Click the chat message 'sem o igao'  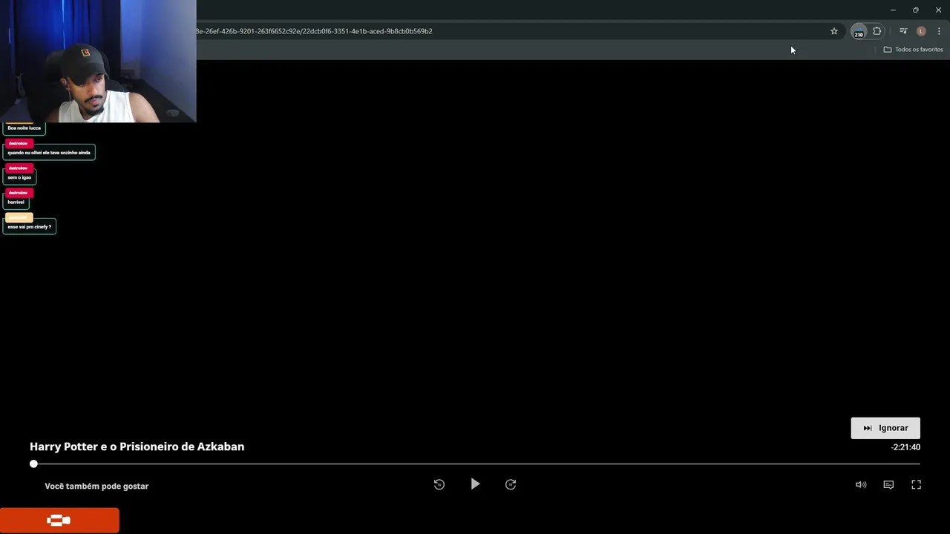point(19,177)
